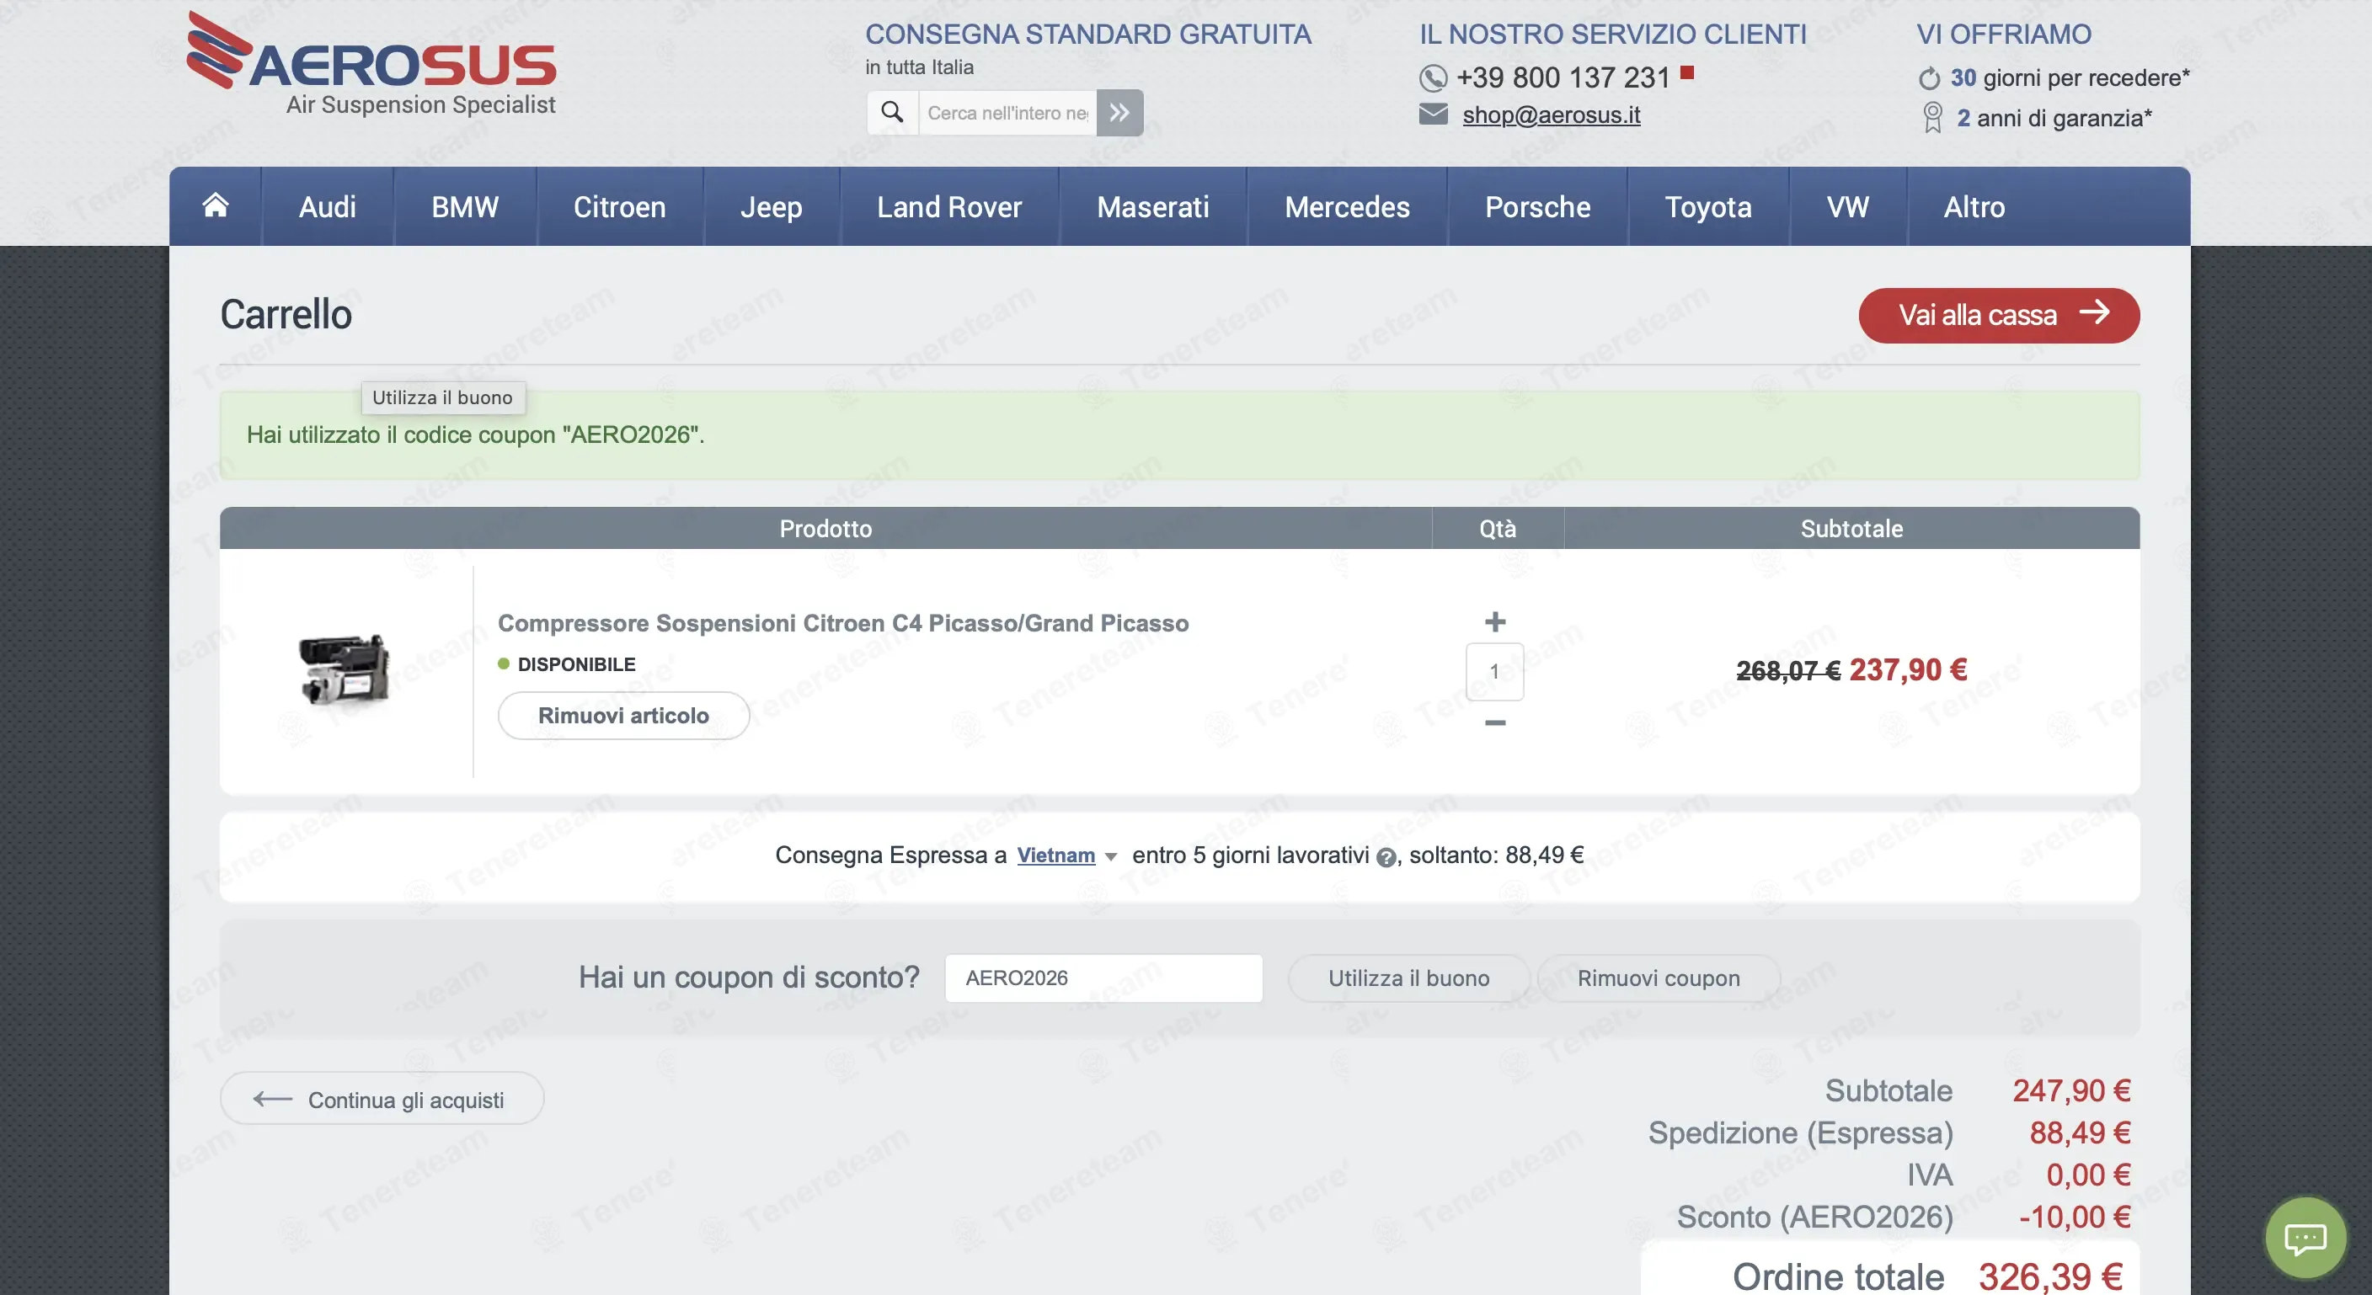
Task: Open the Porsche menu
Action: click(x=1538, y=207)
